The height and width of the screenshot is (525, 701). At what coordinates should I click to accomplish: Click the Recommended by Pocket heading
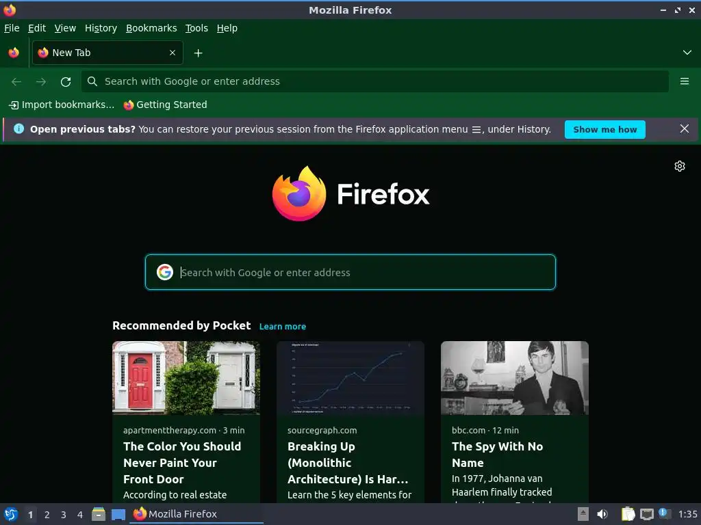click(181, 325)
